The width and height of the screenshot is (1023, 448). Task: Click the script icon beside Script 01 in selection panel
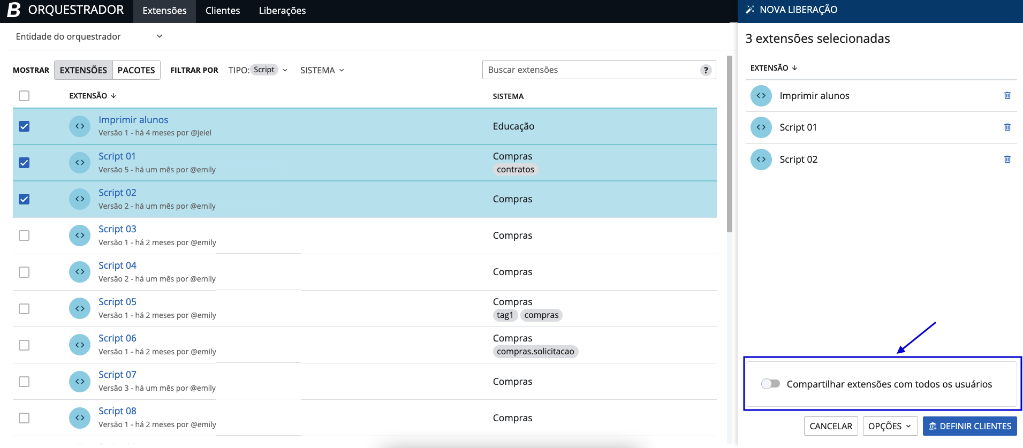(x=761, y=127)
